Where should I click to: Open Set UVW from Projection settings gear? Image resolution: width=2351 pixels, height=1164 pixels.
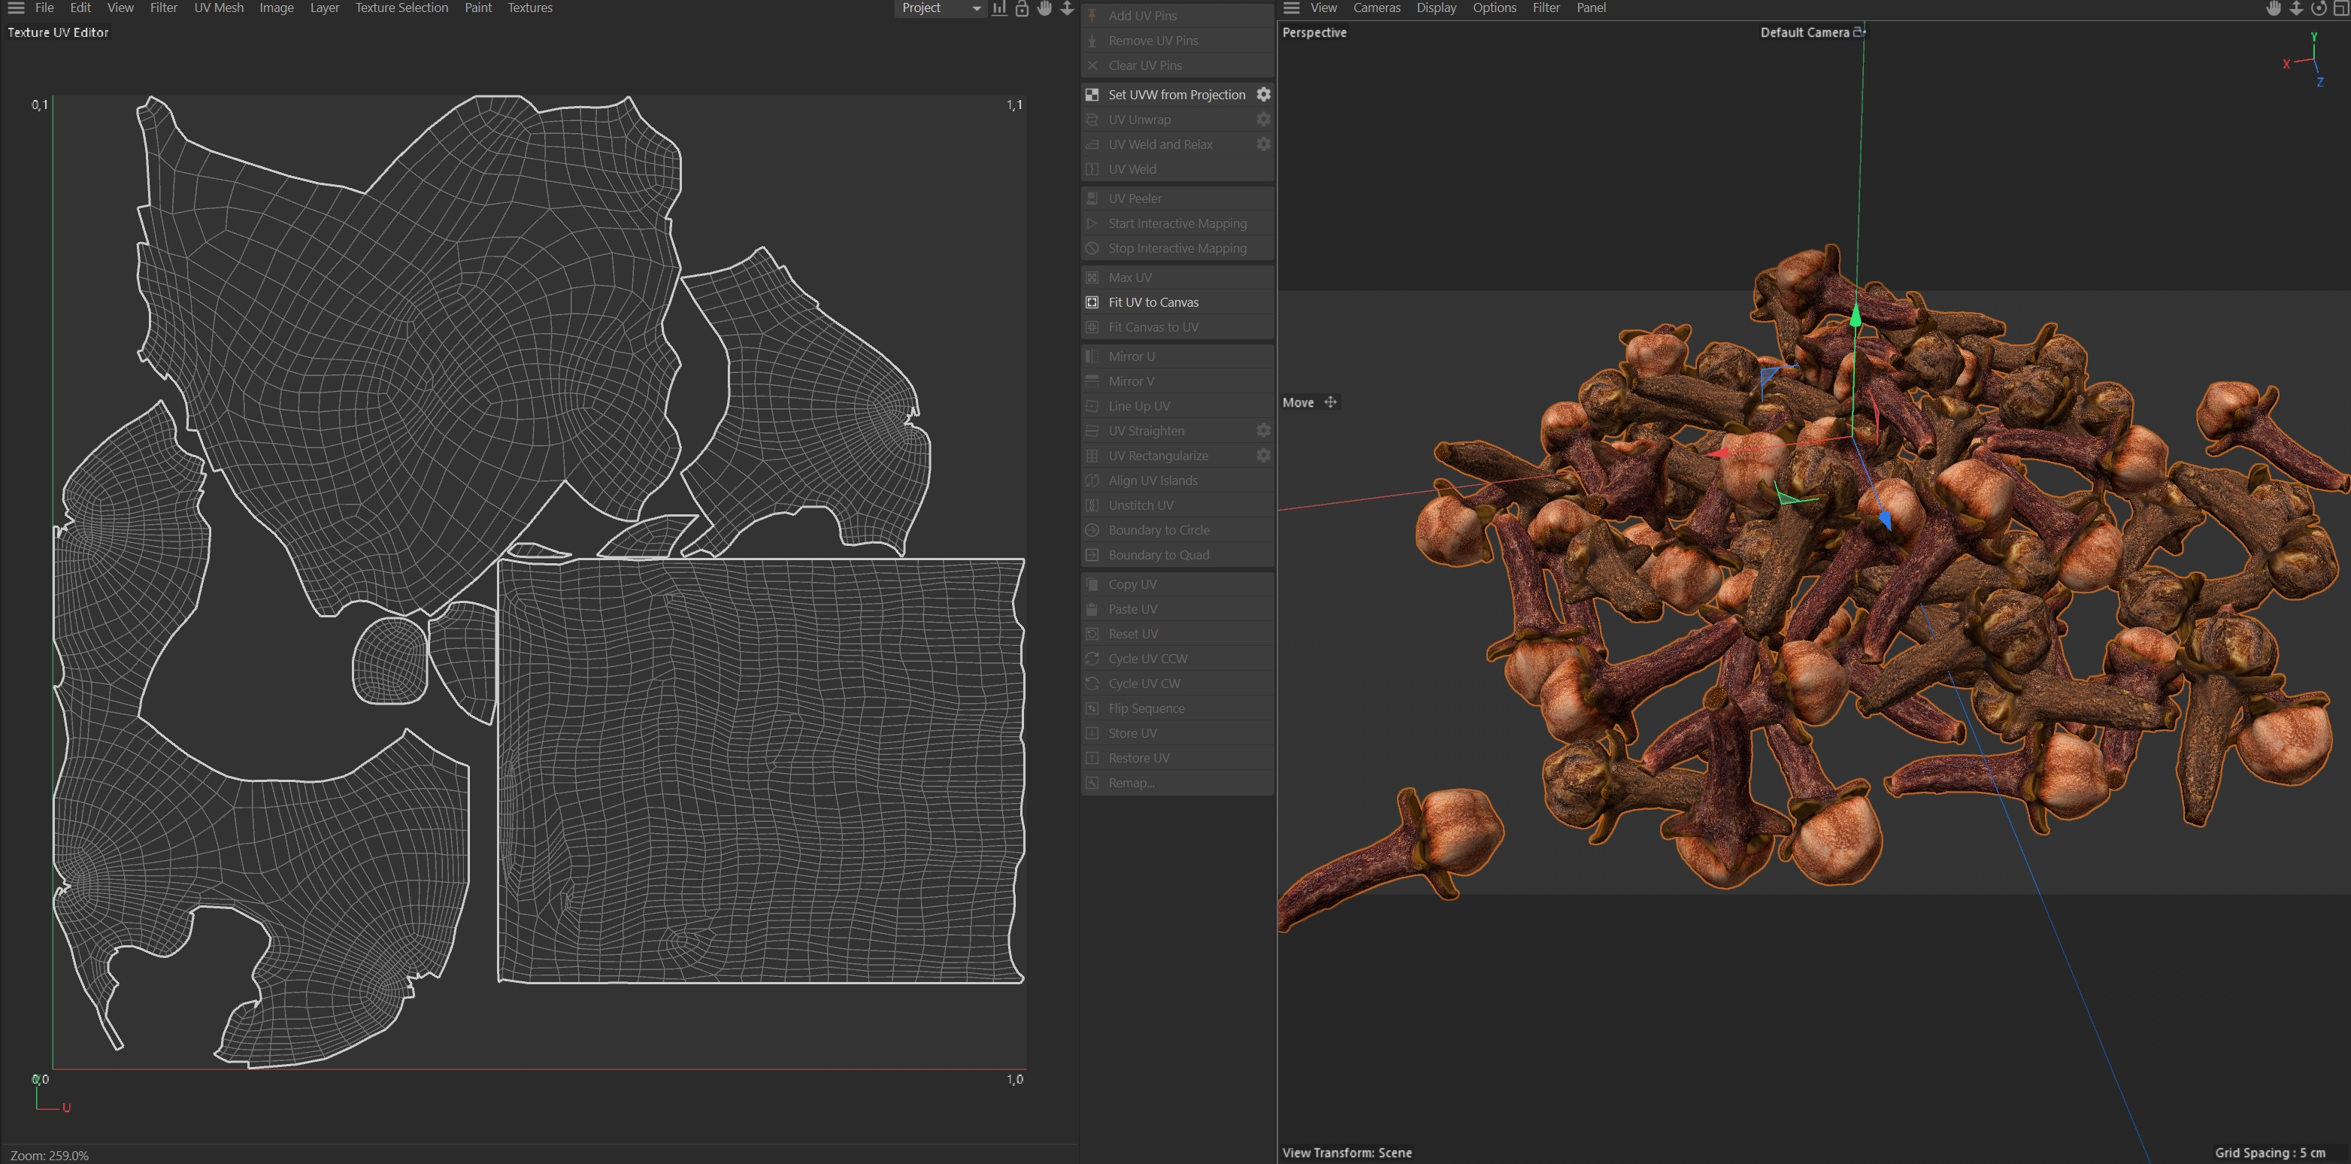(1263, 94)
